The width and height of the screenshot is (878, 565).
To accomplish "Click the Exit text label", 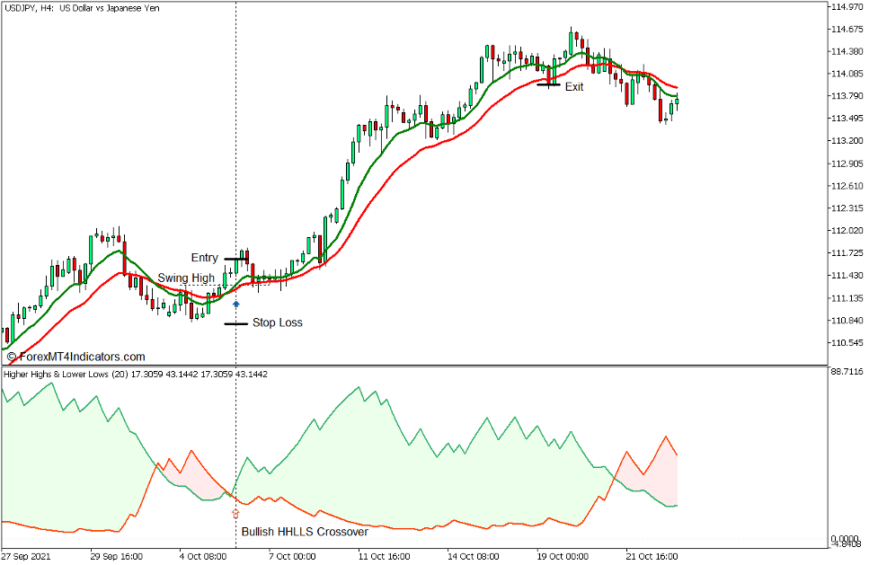I will pyautogui.click(x=573, y=87).
